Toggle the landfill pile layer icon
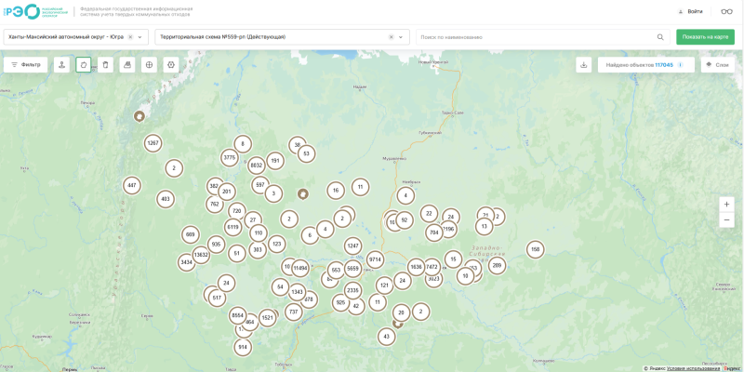 tap(127, 65)
